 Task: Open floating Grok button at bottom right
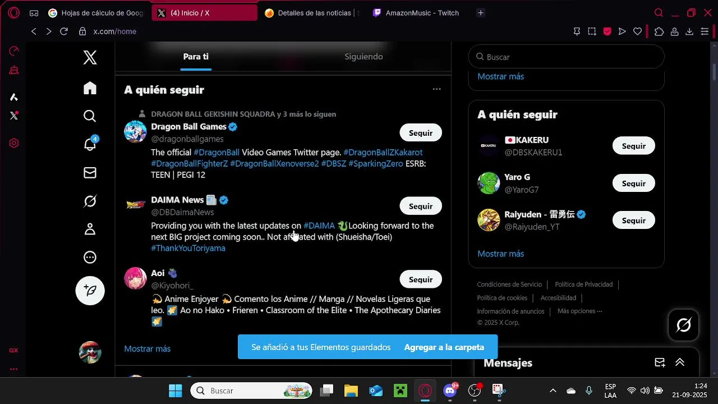point(683,325)
